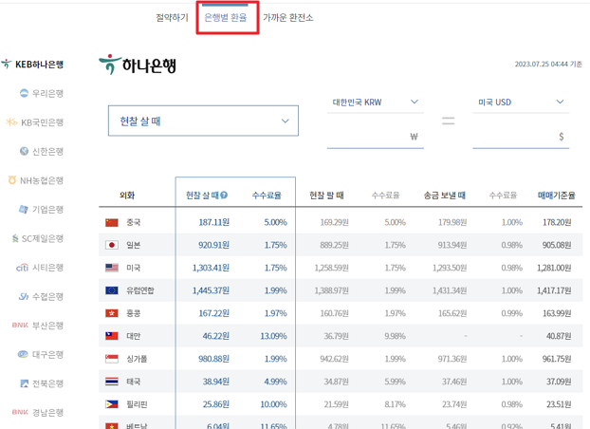Click the Singapore flag icon

click(112, 359)
